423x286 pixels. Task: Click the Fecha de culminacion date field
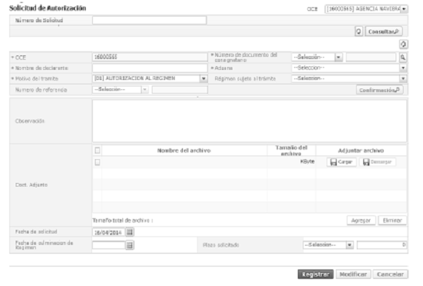109,245
